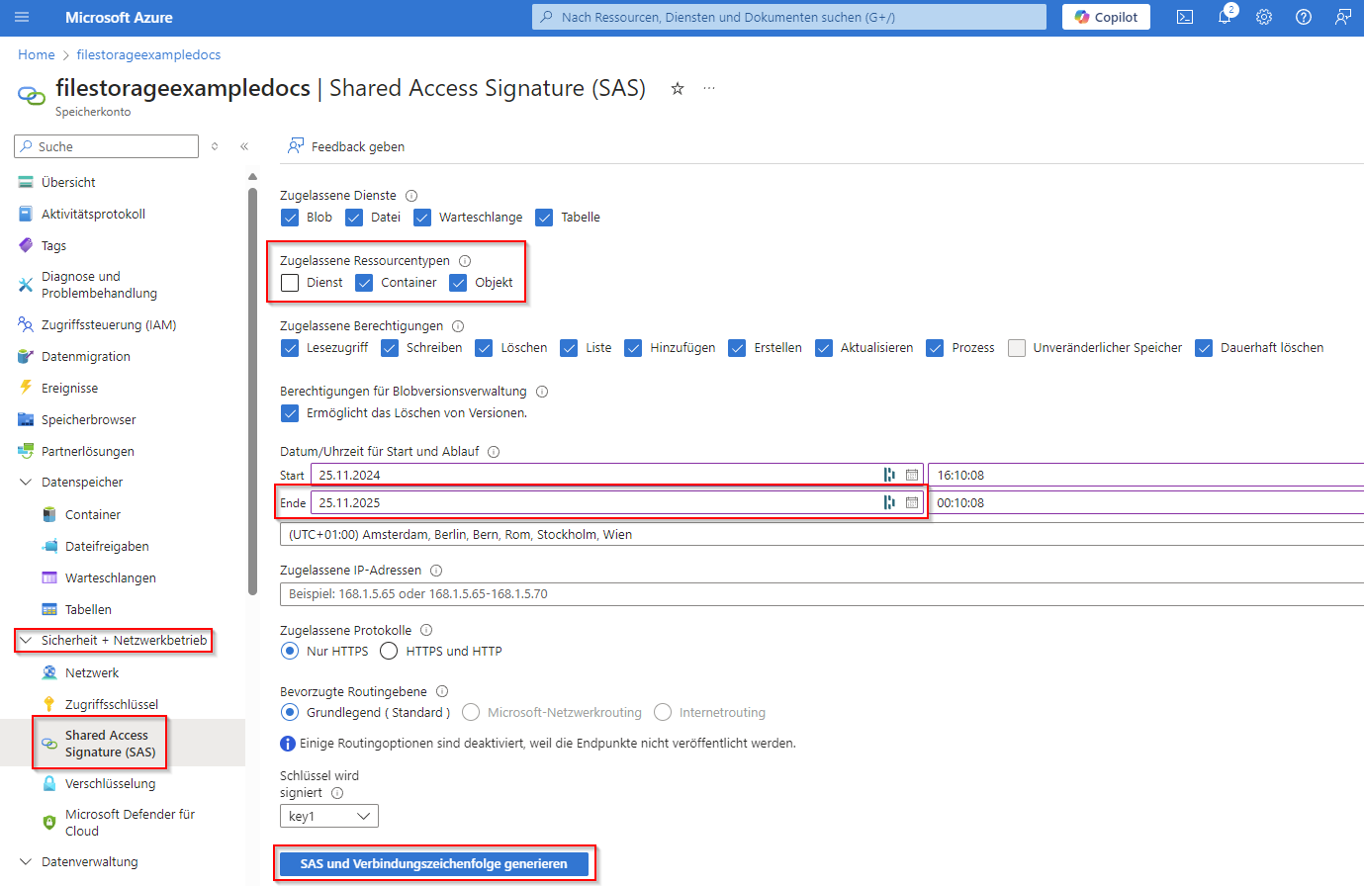Image resolution: width=1364 pixels, height=886 pixels.
Task: Click the Home breadcrumb link
Action: click(37, 54)
